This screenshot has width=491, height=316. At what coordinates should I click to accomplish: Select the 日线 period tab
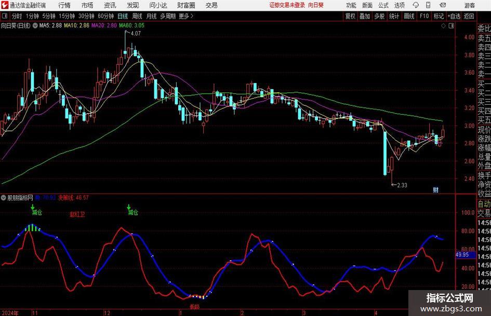click(123, 16)
